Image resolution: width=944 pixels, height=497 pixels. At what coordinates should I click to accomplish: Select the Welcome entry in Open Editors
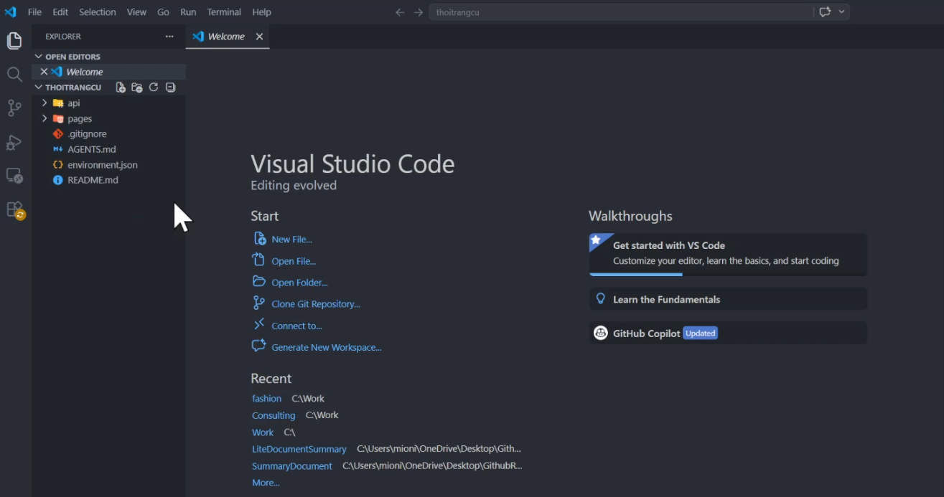(108, 72)
